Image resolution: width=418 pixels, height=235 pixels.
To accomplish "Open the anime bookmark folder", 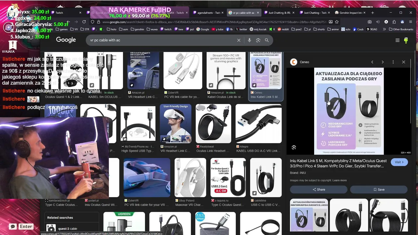I will (x=333, y=29).
